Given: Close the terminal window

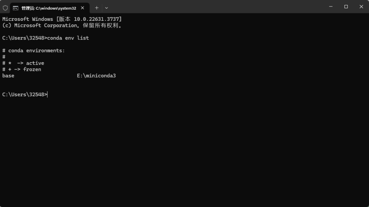Looking at the screenshot, I should (361, 6).
